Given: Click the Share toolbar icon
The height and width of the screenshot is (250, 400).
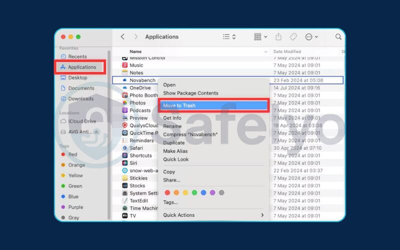Looking at the screenshot, I should tap(278, 36).
